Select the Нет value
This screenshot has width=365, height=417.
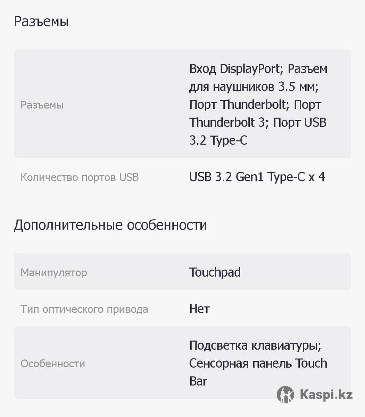[200, 309]
